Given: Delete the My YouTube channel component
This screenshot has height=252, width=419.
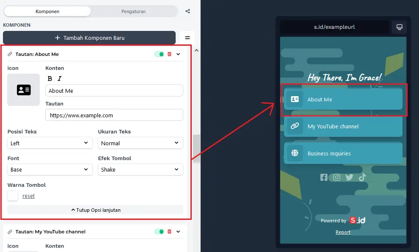Looking at the screenshot, I should tap(170, 232).
